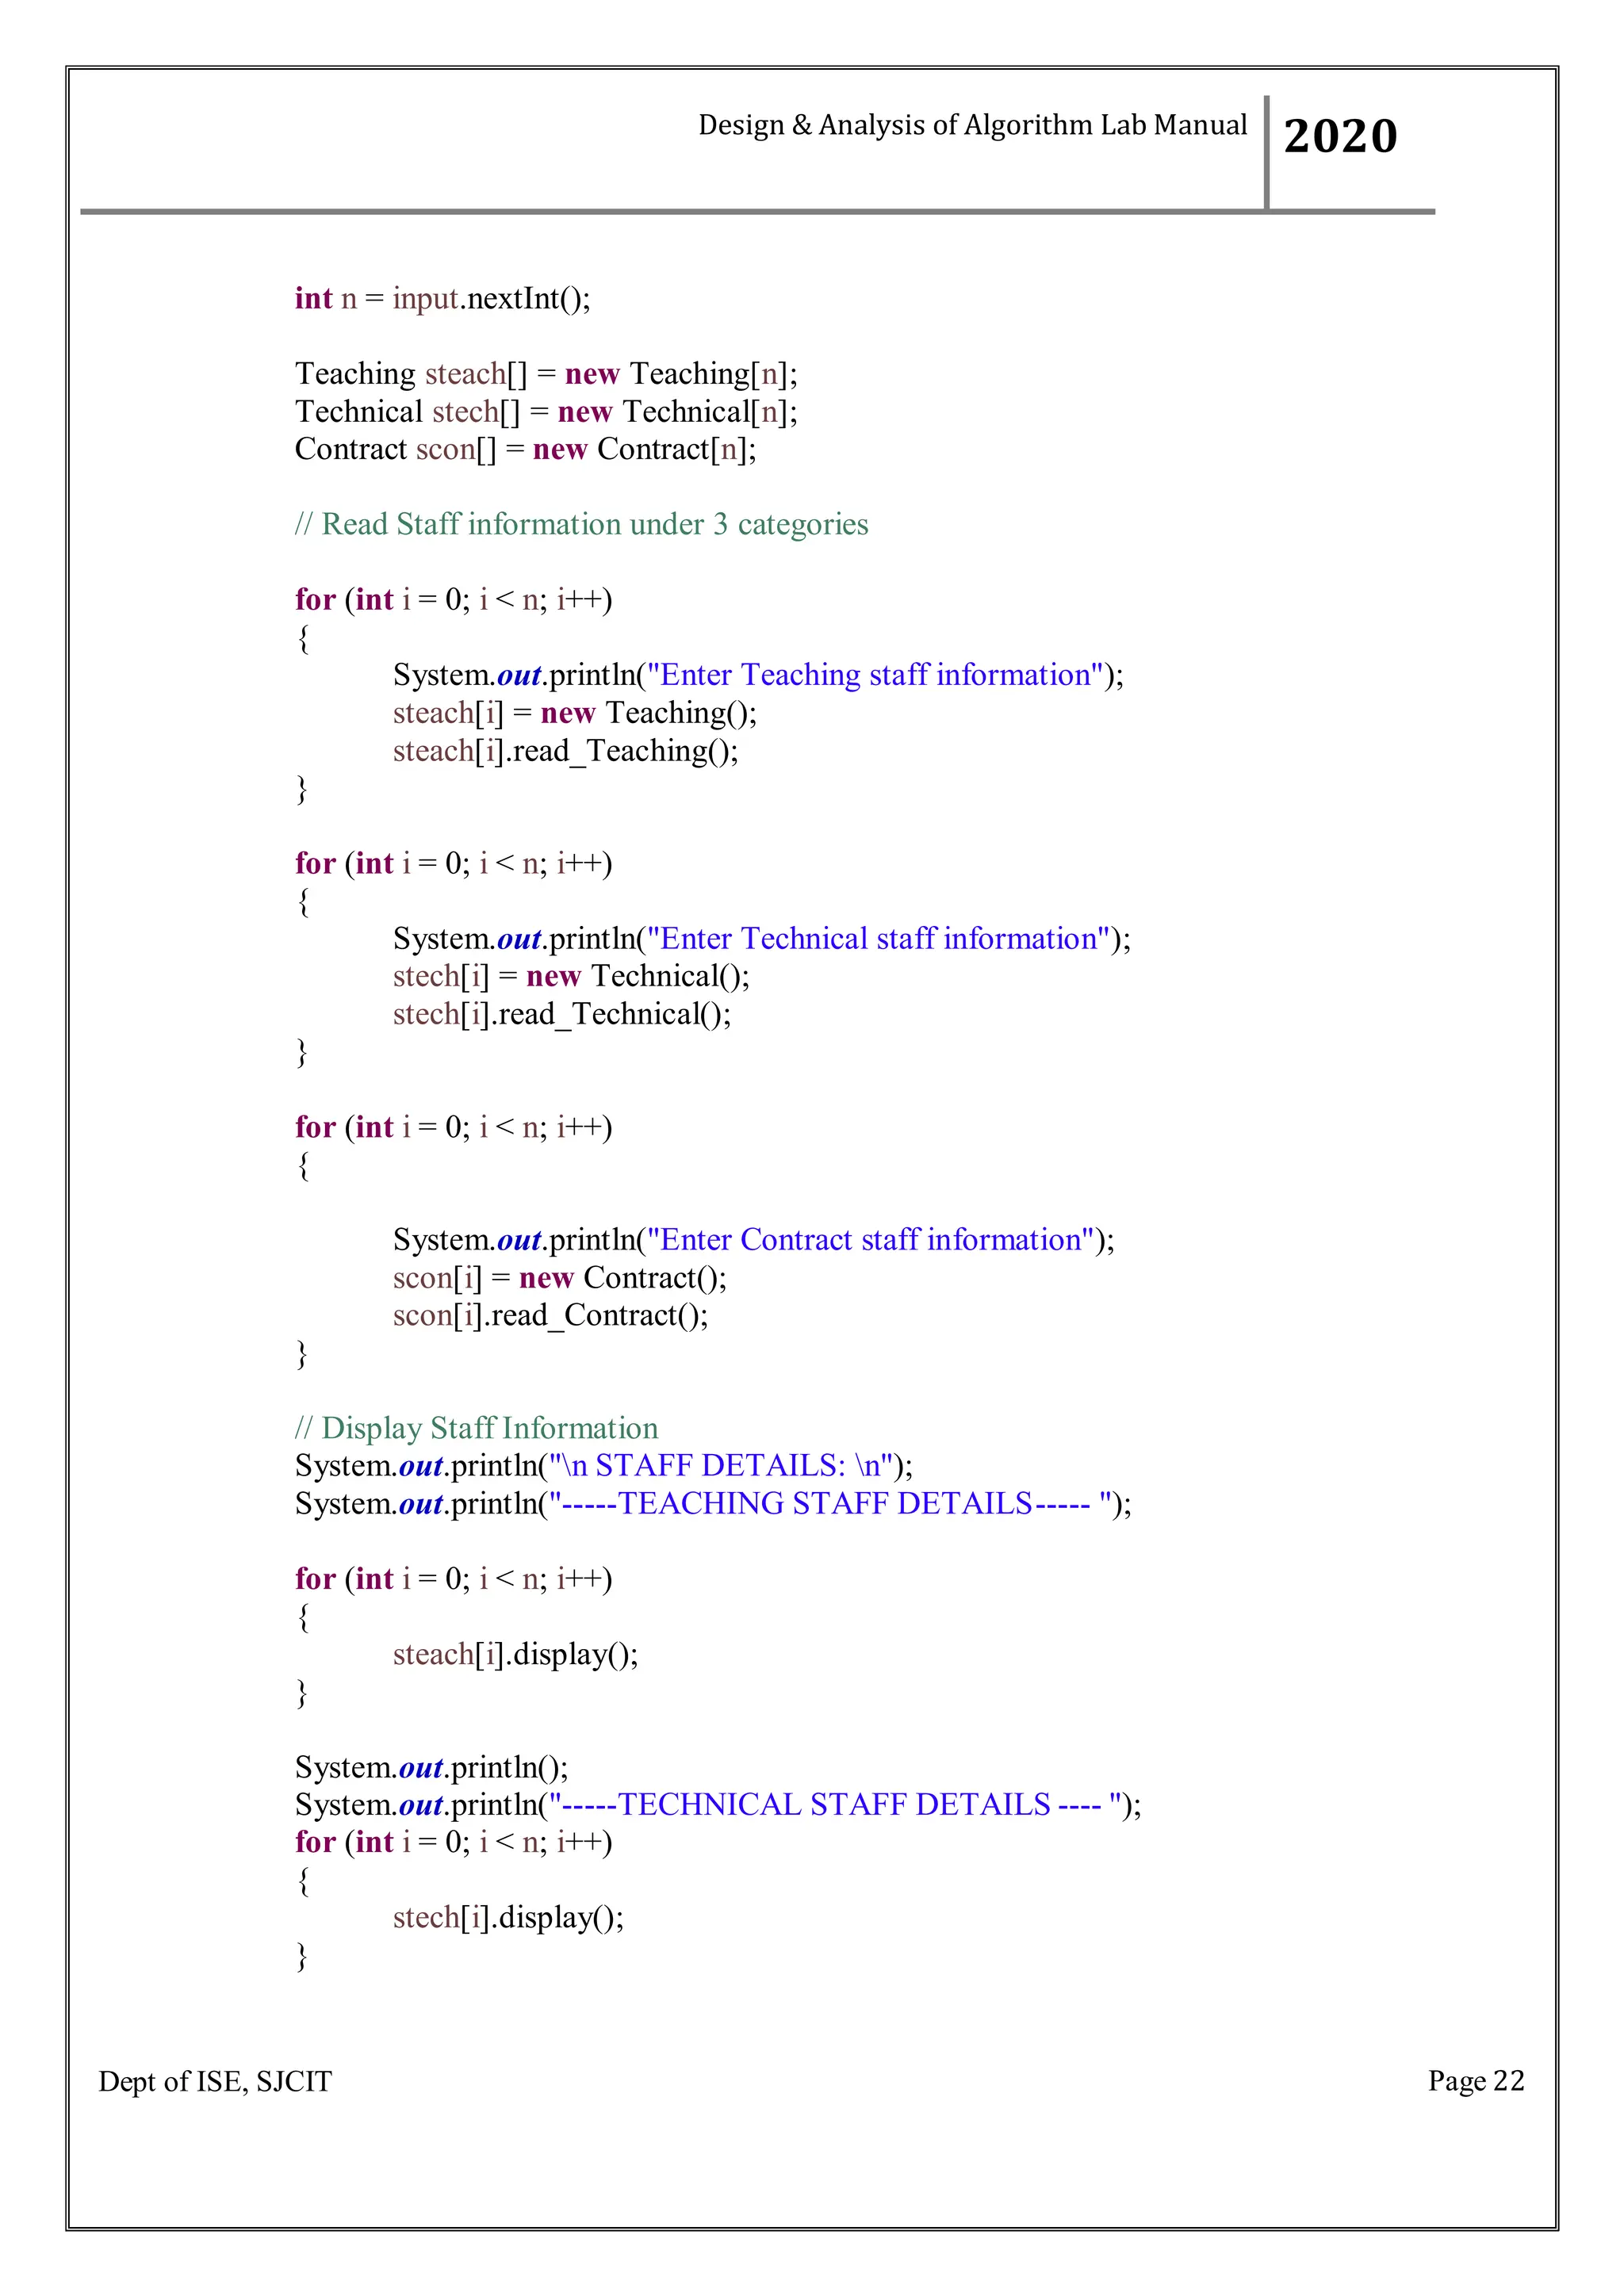Click the println line '-----TEACHING STAFF DETAILS-----'
The width and height of the screenshot is (1624, 2296).
714,1504
